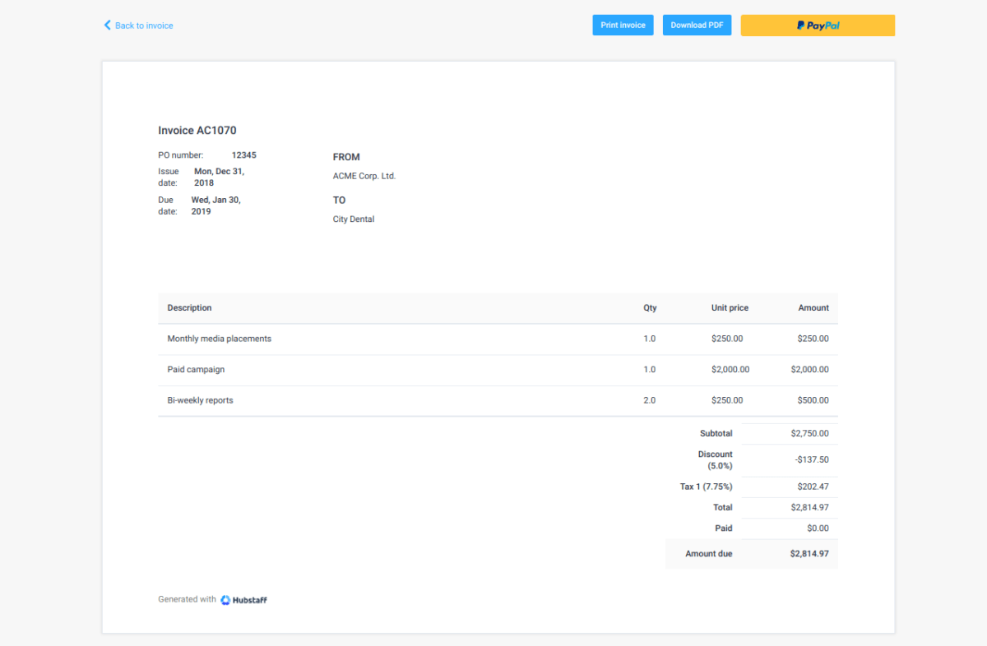Click the "Download PDF" button
The height and width of the screenshot is (646, 987).
[697, 25]
